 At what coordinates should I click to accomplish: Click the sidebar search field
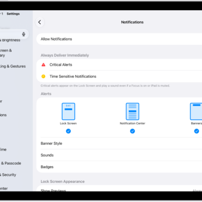(14, 34)
